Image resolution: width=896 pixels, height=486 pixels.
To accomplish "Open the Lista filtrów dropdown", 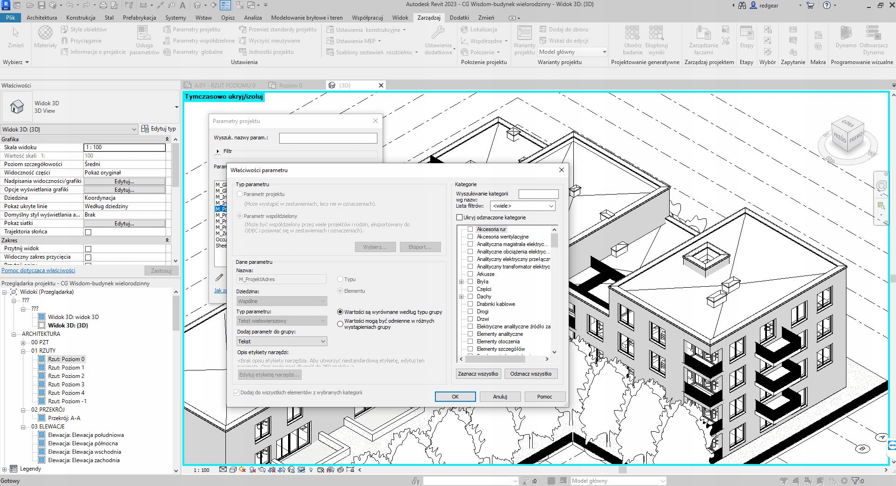I will pos(522,206).
